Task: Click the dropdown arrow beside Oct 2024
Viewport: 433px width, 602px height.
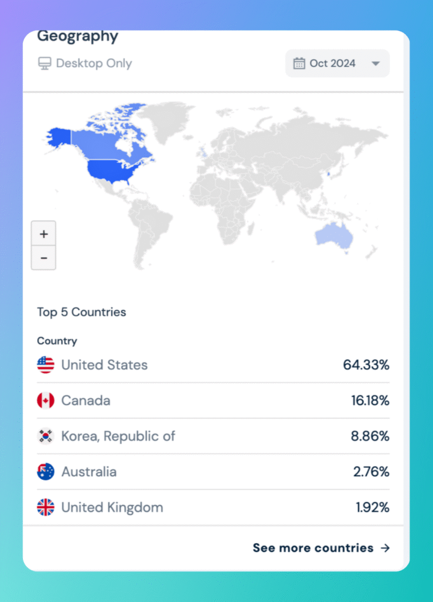Action: tap(376, 63)
